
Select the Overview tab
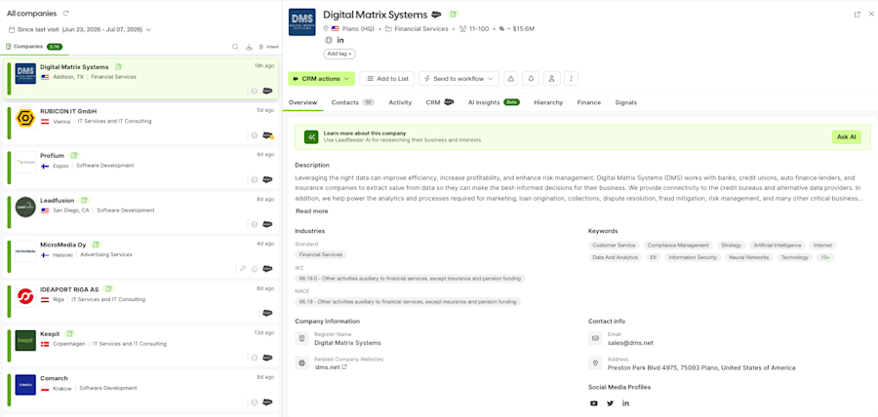click(x=302, y=102)
